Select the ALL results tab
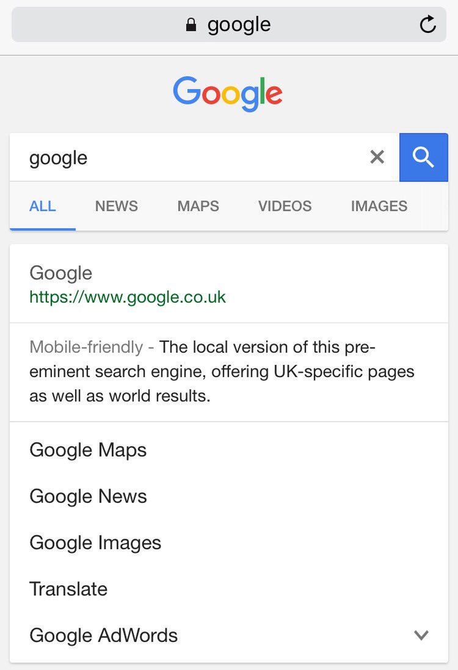Screen dimensions: 458x670 tap(43, 206)
